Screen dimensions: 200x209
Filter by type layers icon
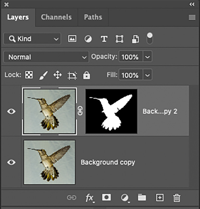pyautogui.click(x=104, y=39)
